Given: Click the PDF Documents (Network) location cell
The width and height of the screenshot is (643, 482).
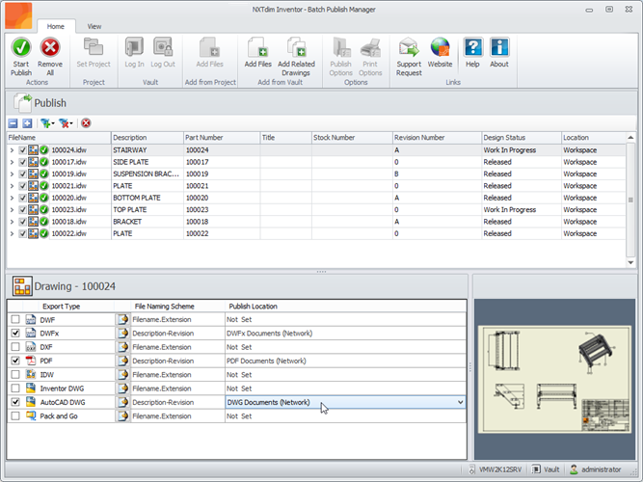Looking at the screenshot, I should click(x=346, y=361).
